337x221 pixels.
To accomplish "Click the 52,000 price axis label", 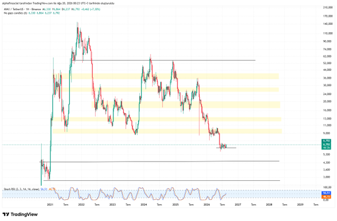I will click(327, 63).
